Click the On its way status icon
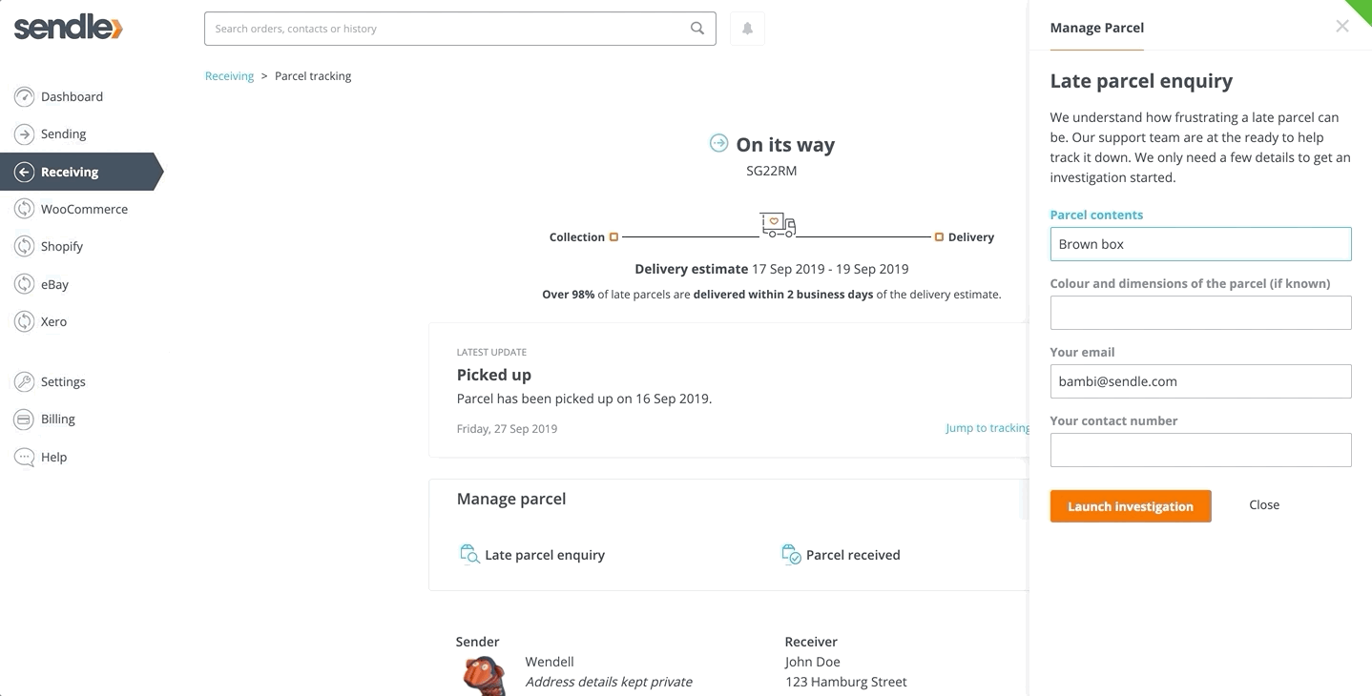Image resolution: width=1372 pixels, height=696 pixels. tap(718, 143)
